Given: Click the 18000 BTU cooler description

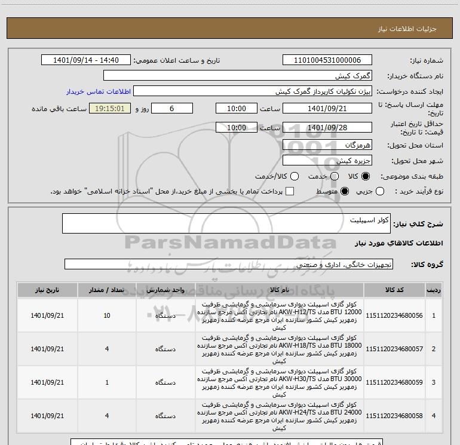Looking at the screenshot, I should [x=280, y=349].
